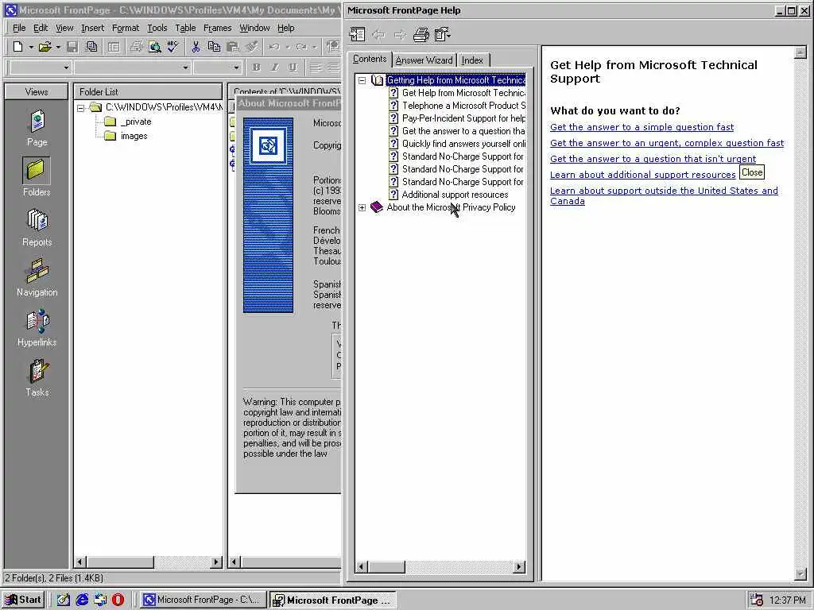Launch Internet Explorer from quick launch
The width and height of the screenshot is (814, 610).
[x=82, y=600]
